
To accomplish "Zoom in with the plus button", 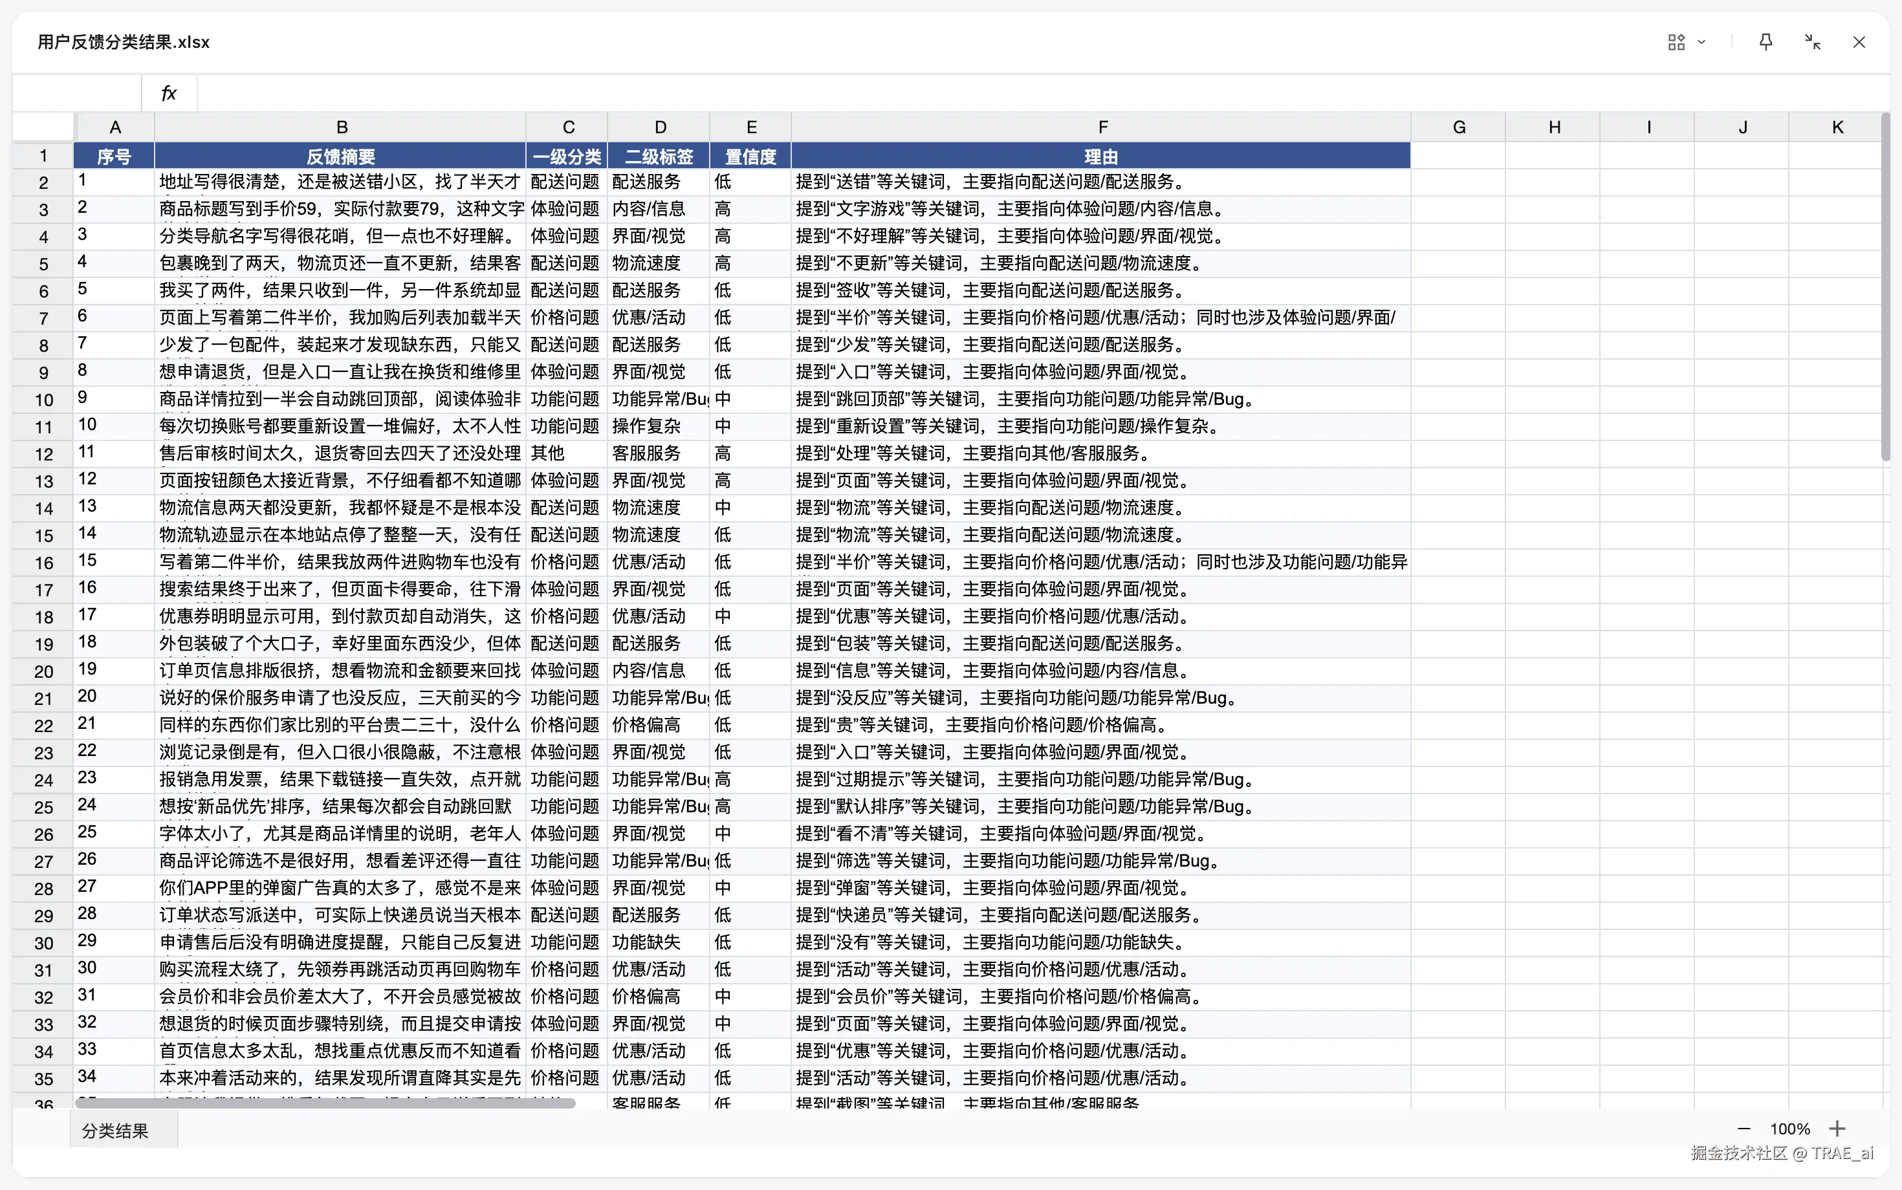I will (1837, 1129).
